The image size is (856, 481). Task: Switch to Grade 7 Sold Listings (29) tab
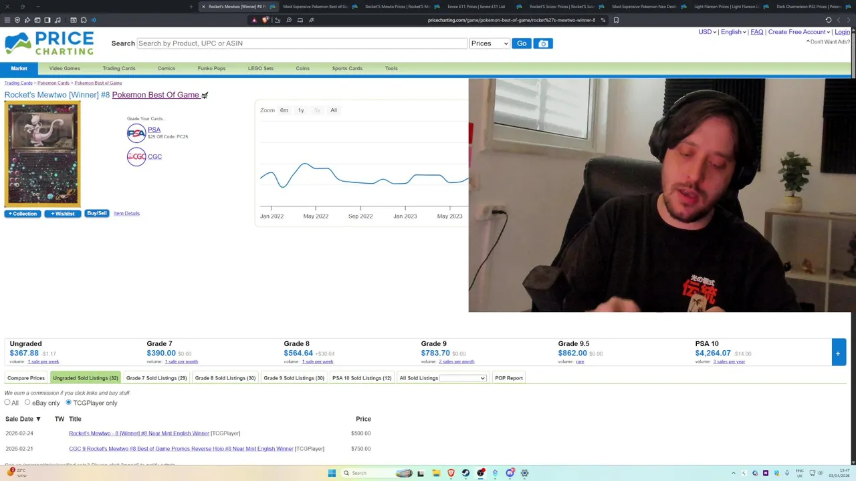pyautogui.click(x=156, y=378)
